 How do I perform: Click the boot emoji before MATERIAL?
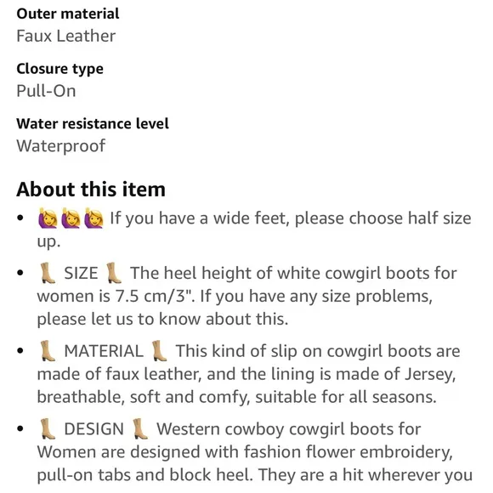pyautogui.click(x=48, y=350)
